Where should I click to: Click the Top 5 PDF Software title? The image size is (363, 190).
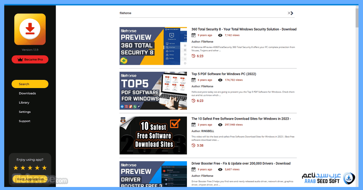point(224,74)
